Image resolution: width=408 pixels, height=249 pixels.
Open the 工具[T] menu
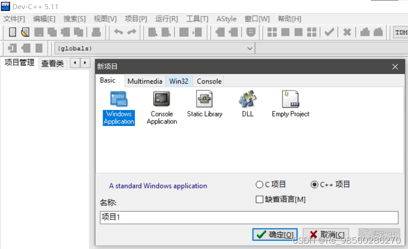pos(197,19)
